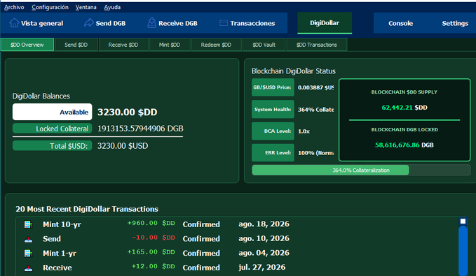Click Confirmed status of Receive row
Viewport: 476px width, 276px height.
point(201,268)
